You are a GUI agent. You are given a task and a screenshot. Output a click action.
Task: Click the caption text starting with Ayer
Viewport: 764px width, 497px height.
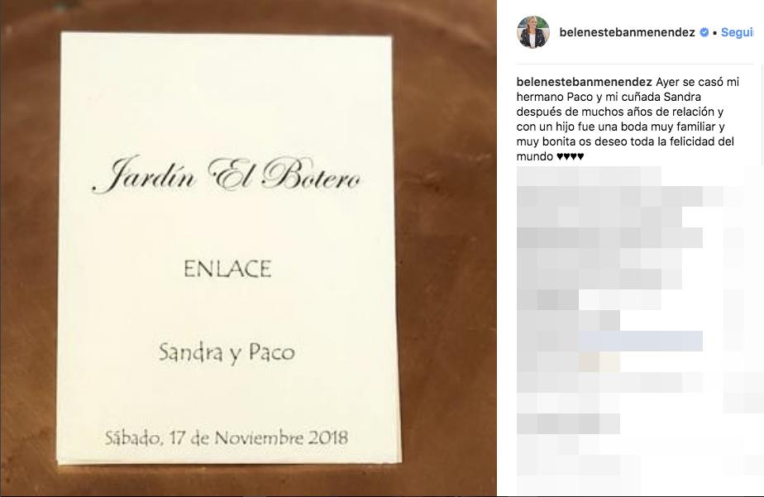[628, 119]
